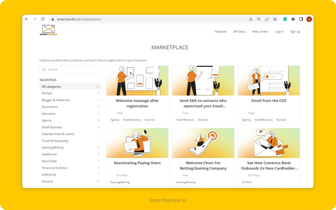Click the zoom magnifier icon in address bar
This screenshot has width=336, height=210.
pyautogui.click(x=259, y=19)
